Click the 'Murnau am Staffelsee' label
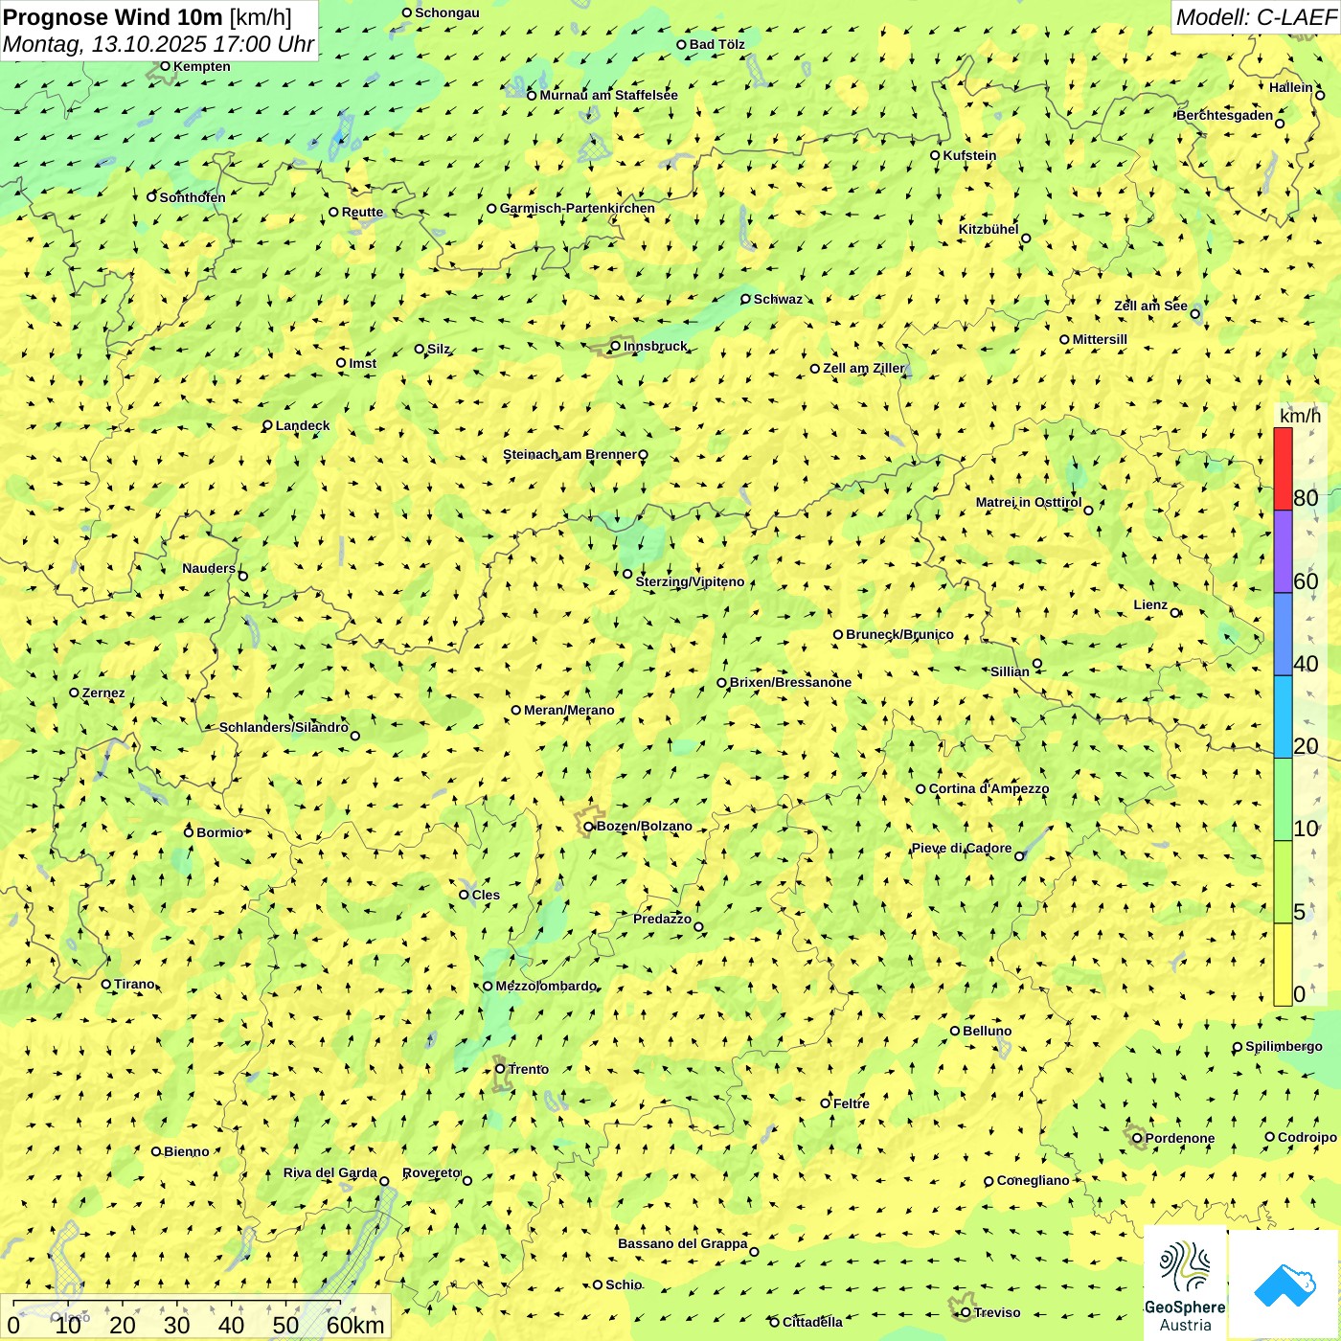The image size is (1341, 1341). click(x=608, y=95)
